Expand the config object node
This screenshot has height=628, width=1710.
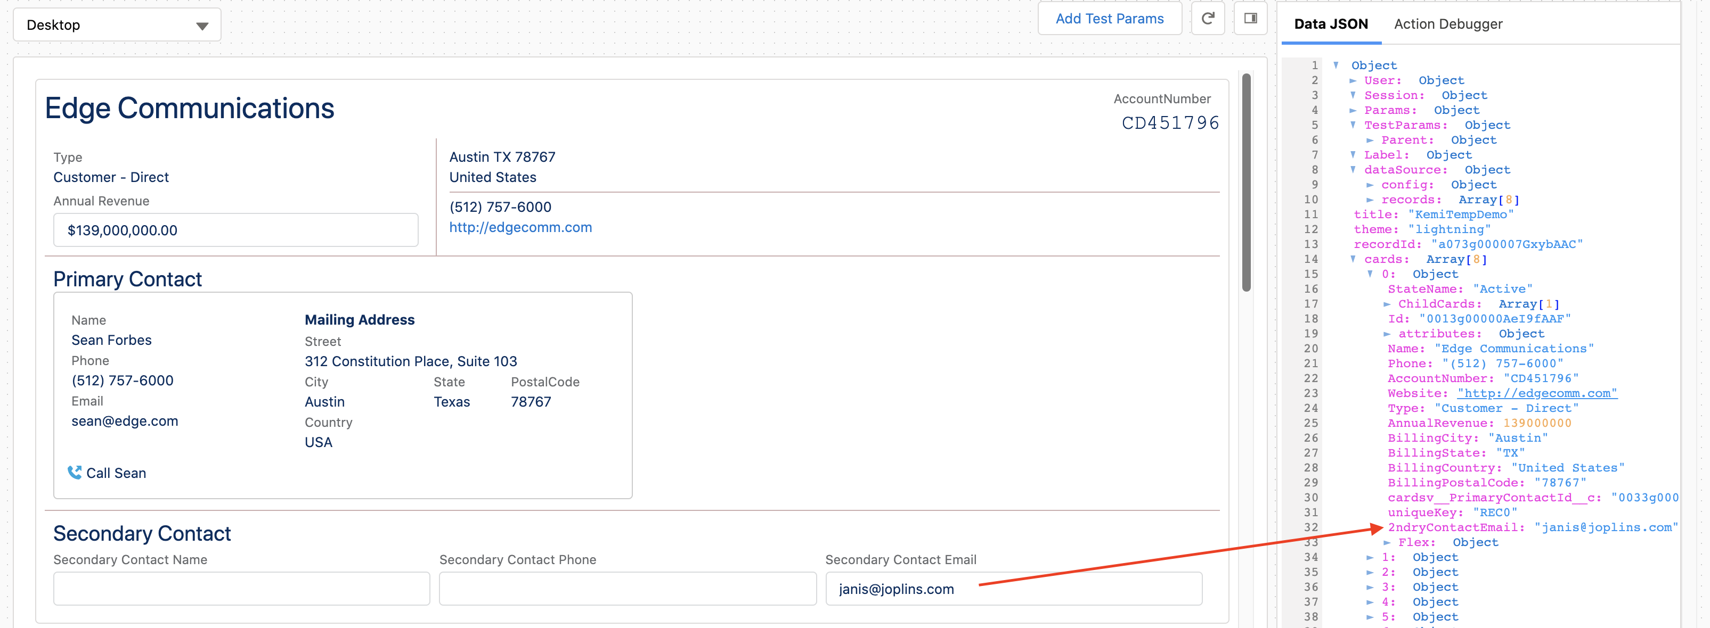(1370, 184)
